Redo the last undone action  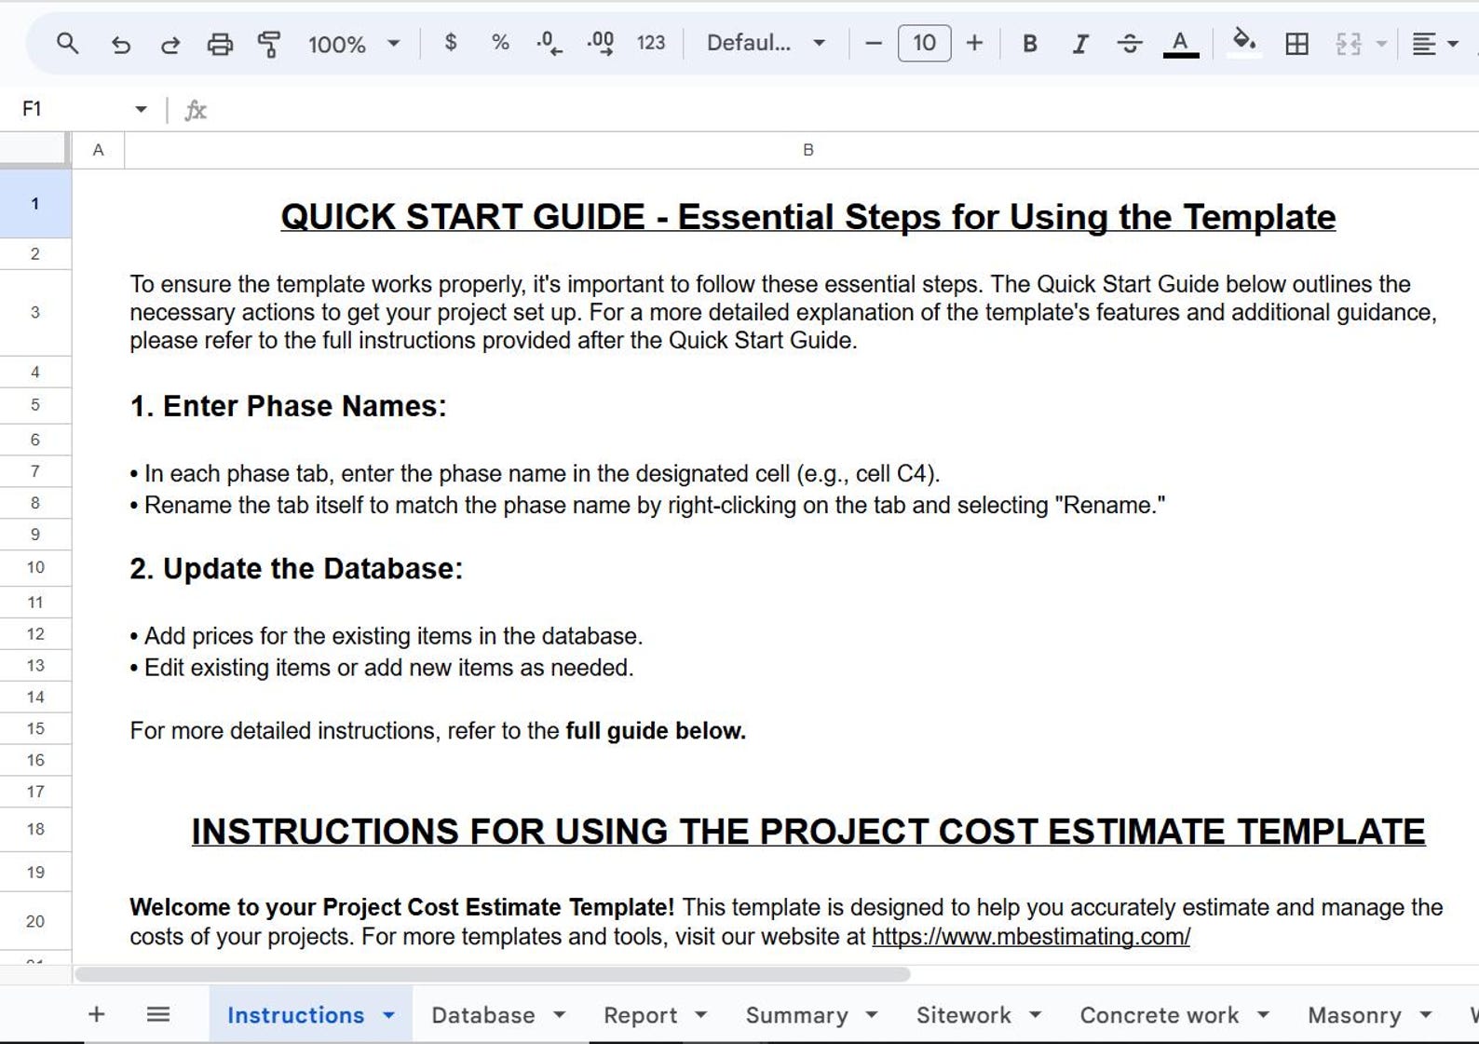coord(170,44)
